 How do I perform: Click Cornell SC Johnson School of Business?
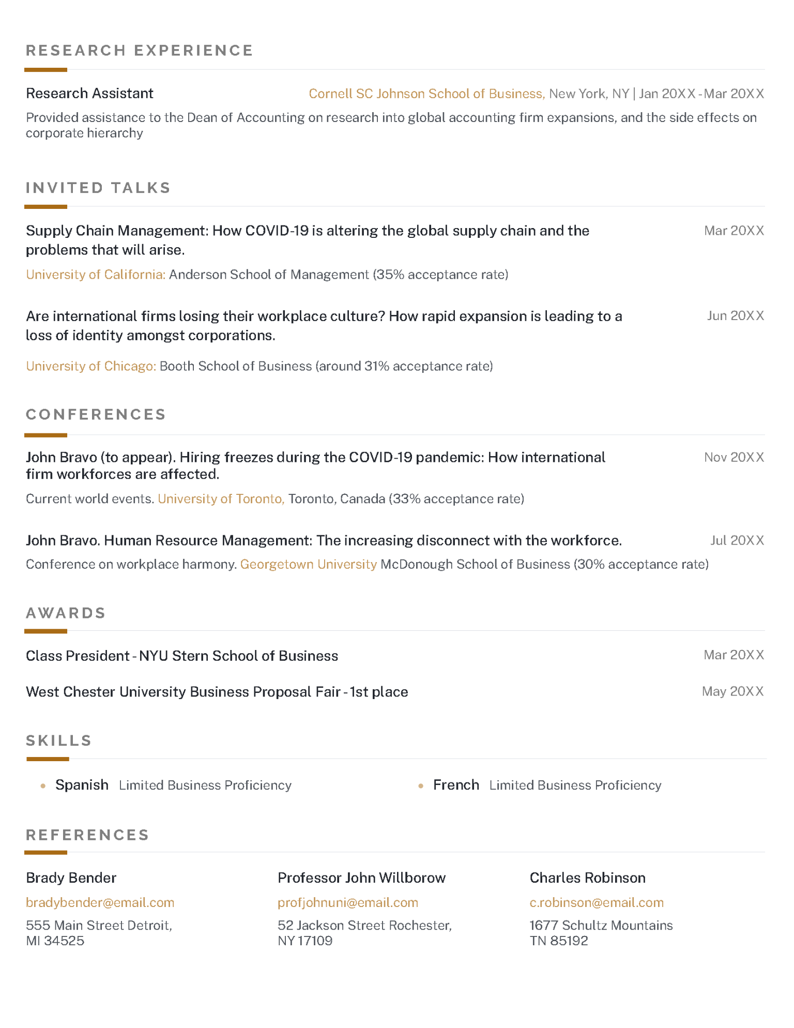coord(426,94)
